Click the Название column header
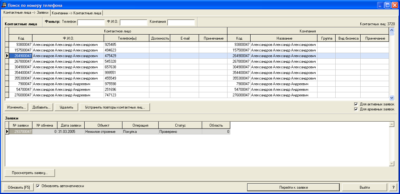This screenshot has width=400, height=194. (284, 38)
